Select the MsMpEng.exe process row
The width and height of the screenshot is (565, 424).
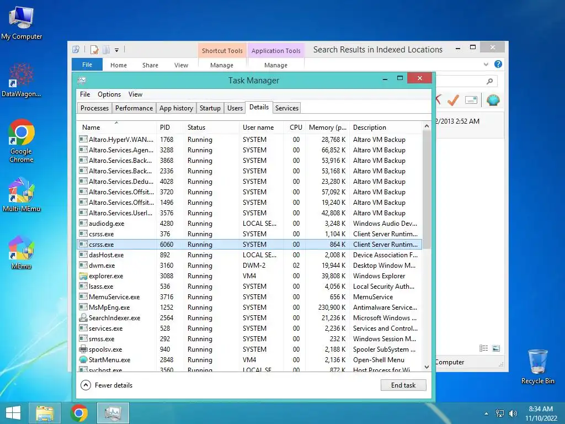click(x=249, y=307)
